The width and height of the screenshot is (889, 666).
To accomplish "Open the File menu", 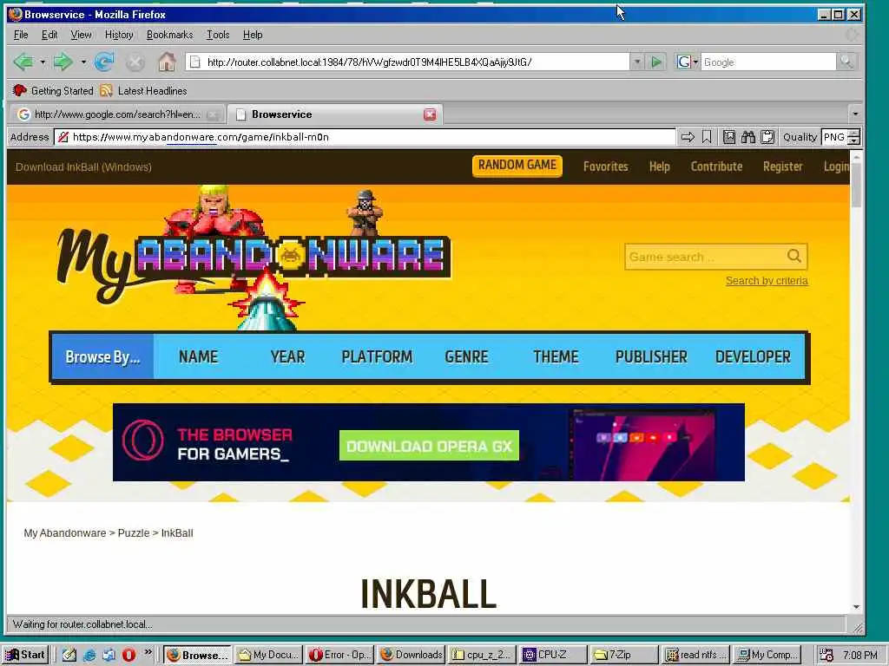I will pyautogui.click(x=21, y=35).
